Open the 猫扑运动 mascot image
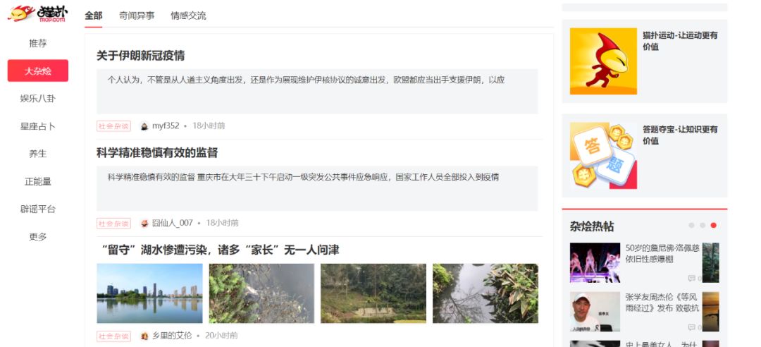The height and width of the screenshot is (347, 761). (x=603, y=61)
